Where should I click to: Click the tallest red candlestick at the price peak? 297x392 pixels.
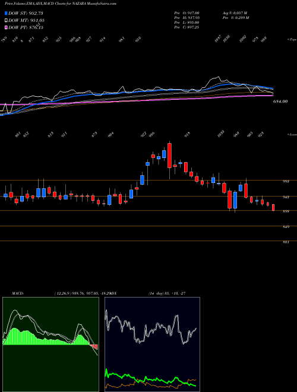click(169, 156)
